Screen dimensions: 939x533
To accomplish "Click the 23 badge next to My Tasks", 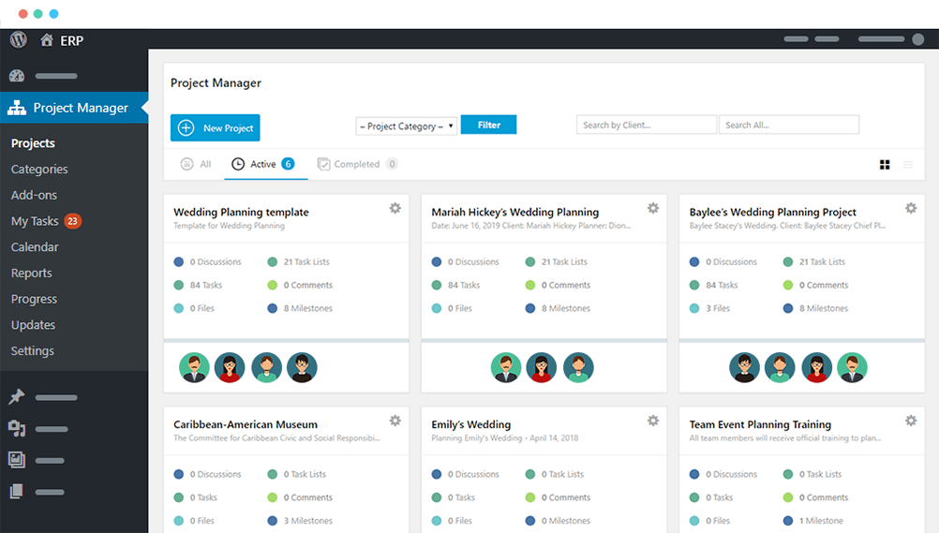I will (72, 221).
